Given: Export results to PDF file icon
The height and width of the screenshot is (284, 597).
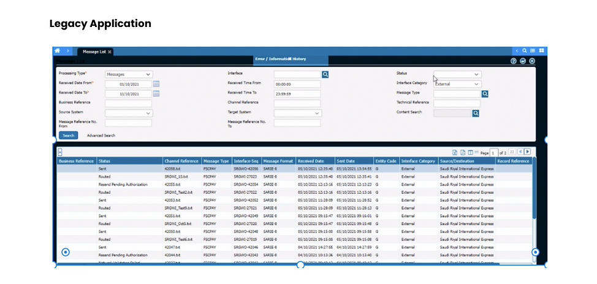Looking at the screenshot, I should 463,153.
